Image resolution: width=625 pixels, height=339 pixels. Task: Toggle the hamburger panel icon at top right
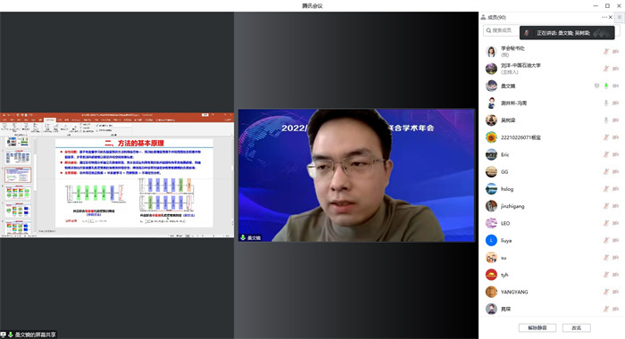620,17
